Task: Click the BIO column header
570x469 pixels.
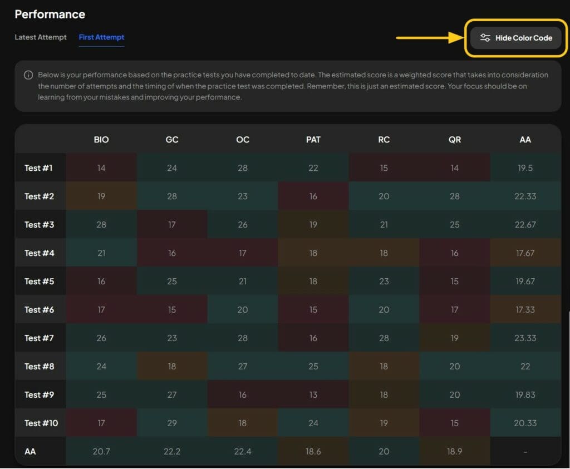Action: click(x=101, y=140)
